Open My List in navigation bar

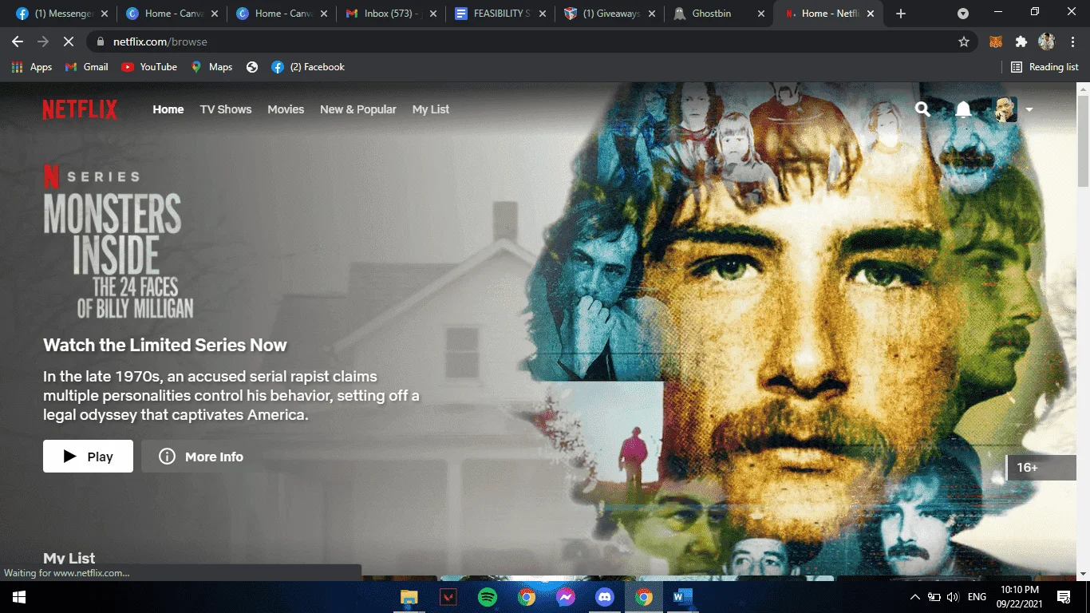click(431, 109)
